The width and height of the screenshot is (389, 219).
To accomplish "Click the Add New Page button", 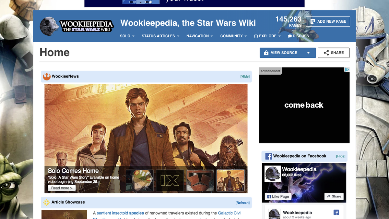I will (328, 21).
